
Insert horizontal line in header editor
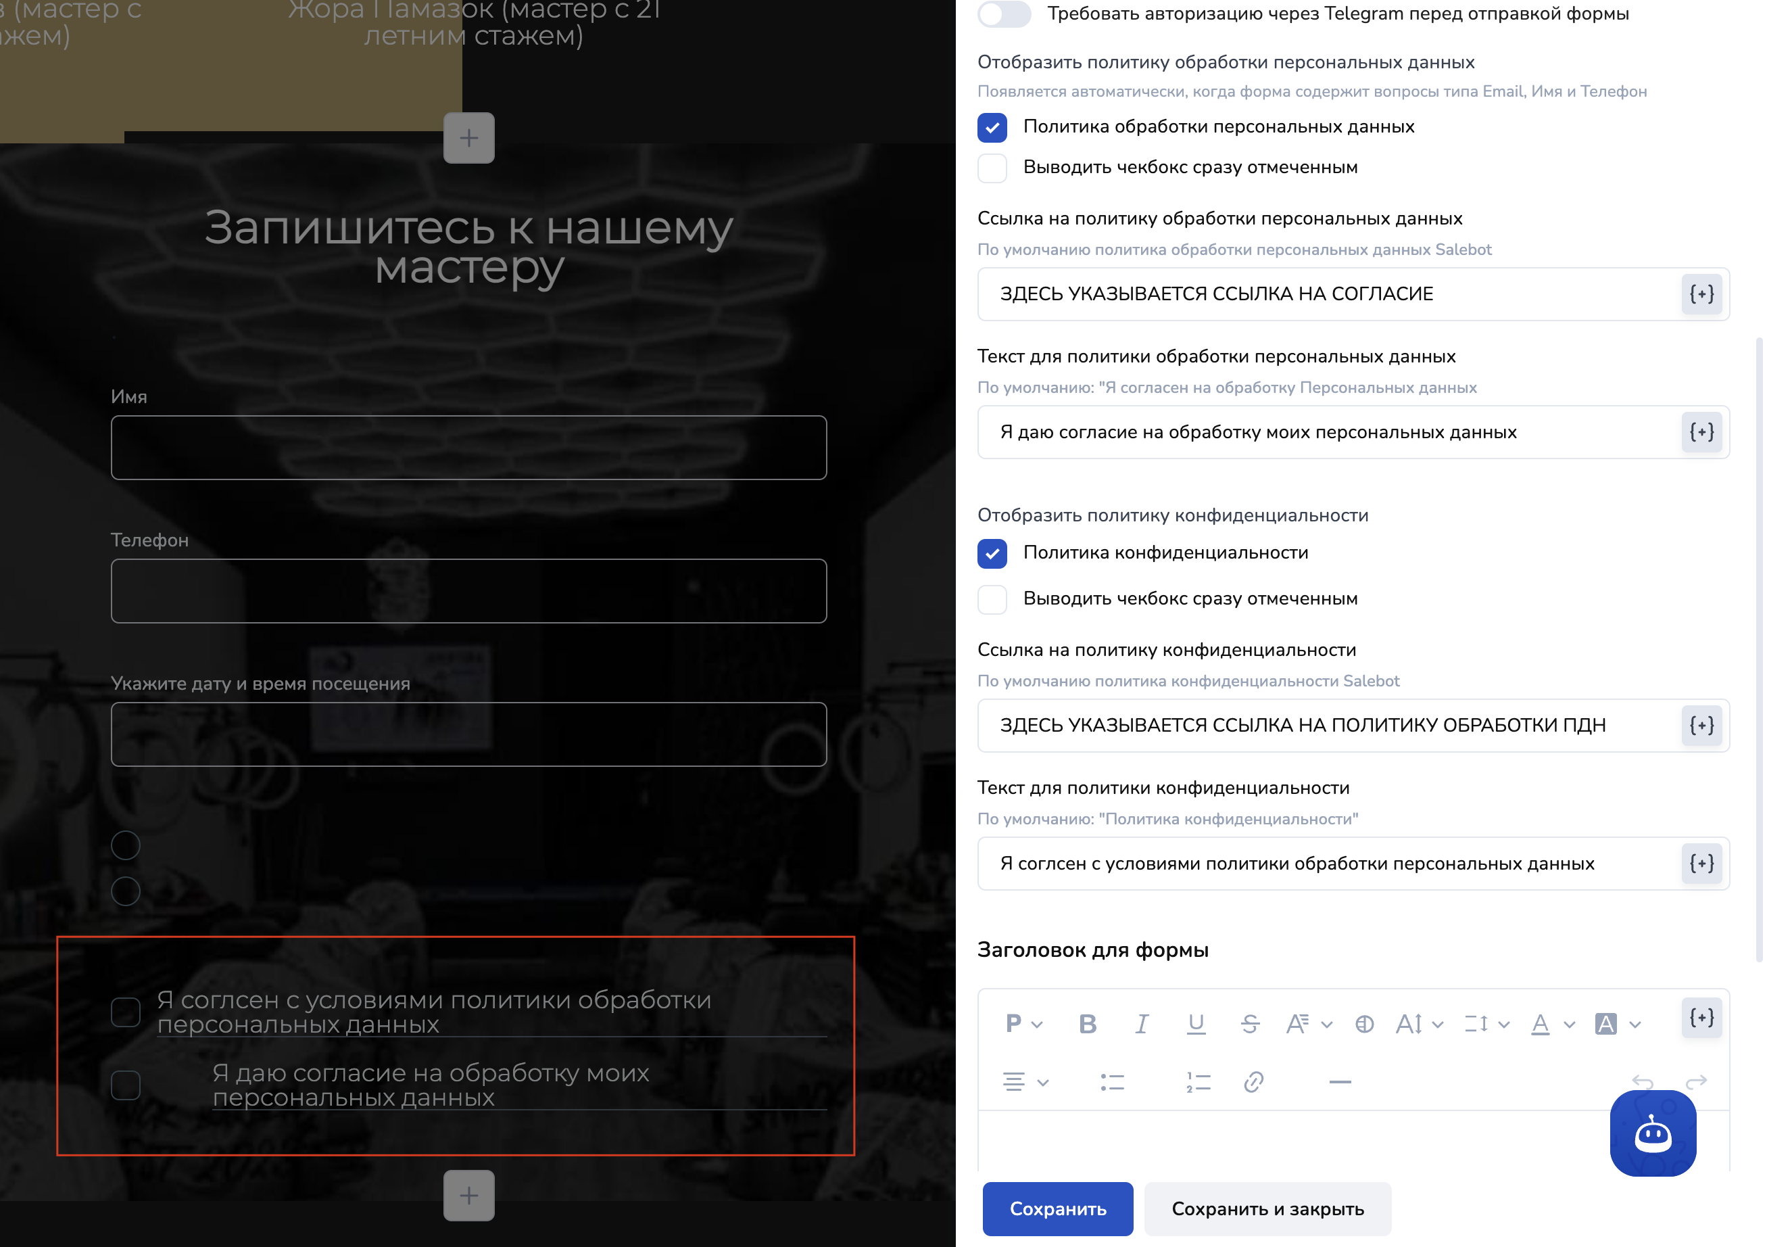click(x=1339, y=1082)
